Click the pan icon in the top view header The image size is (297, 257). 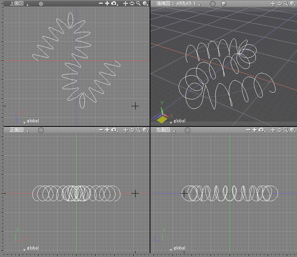coord(126,3)
